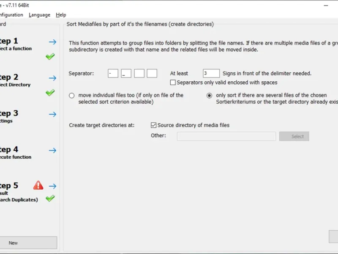338x254 pixels.
Task: Click the blue arrow beside Step 5
Action: click(52, 186)
